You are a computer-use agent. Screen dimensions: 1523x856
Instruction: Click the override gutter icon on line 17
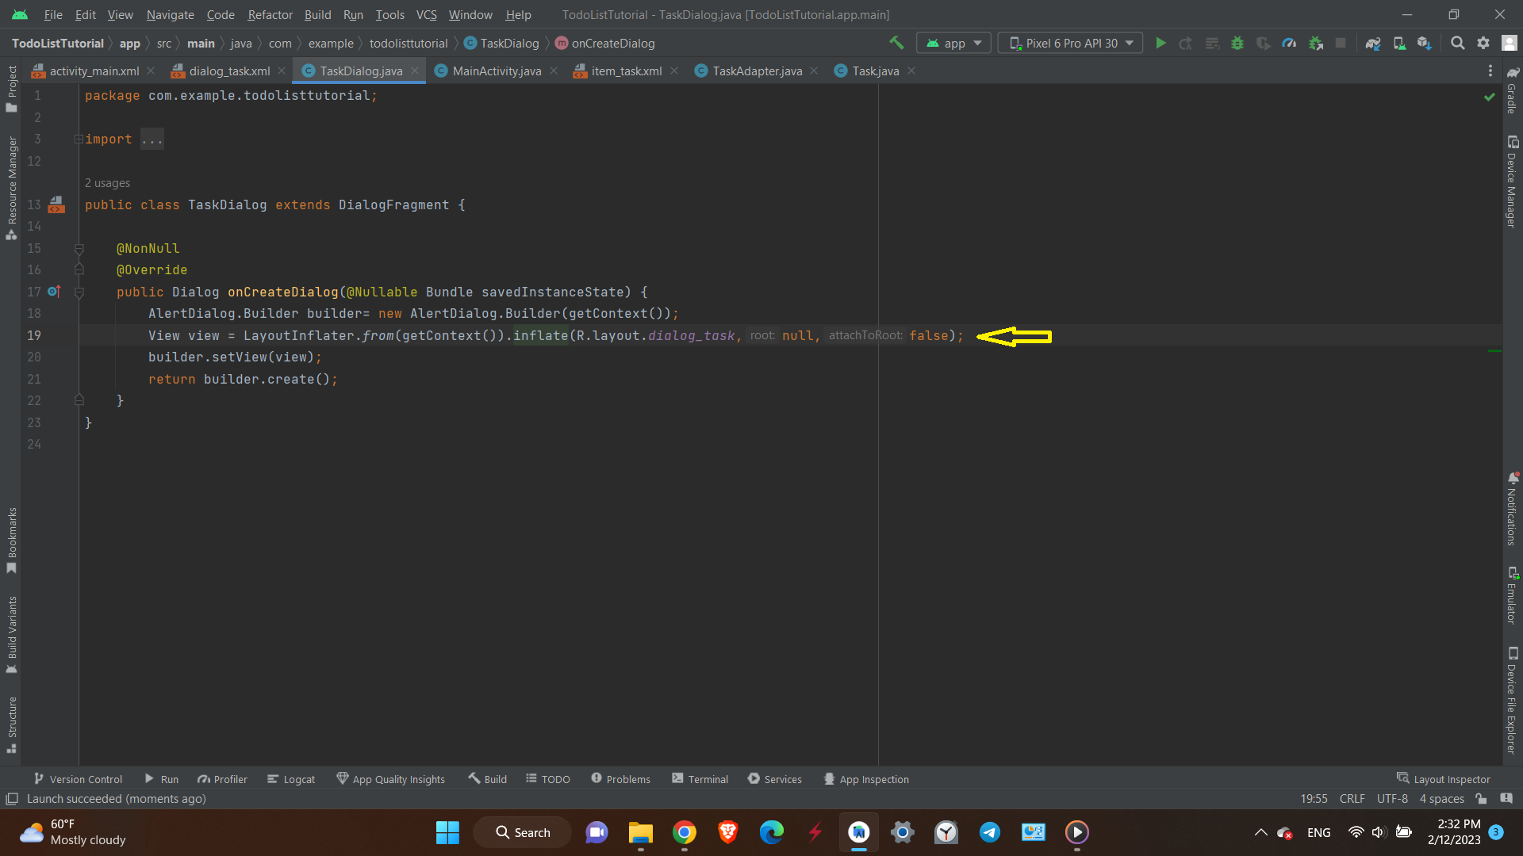pos(53,292)
